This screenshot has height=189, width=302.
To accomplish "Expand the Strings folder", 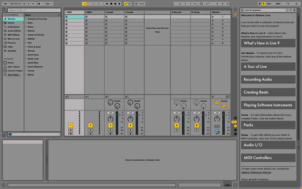I will (x=26, y=51).
